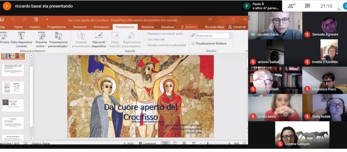Select the second slide thumbnail in the panel
347x152 pixels.
tap(13, 70)
